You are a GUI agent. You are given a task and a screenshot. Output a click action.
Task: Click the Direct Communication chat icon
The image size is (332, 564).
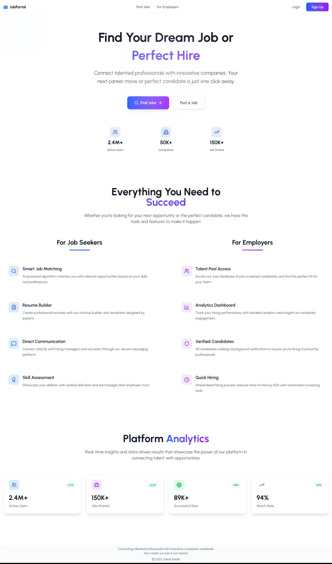[x=14, y=344]
